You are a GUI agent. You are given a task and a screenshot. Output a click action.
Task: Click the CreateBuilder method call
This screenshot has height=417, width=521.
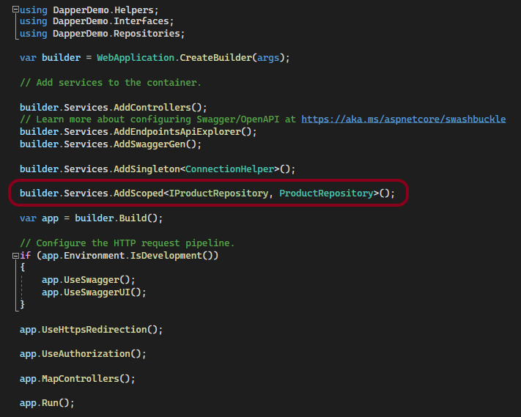(215, 58)
